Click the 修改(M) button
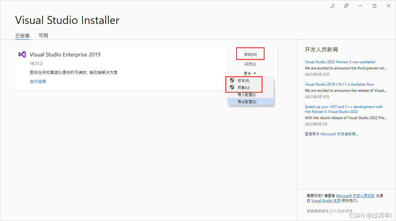The width and height of the screenshot is (396, 221). [x=250, y=54]
